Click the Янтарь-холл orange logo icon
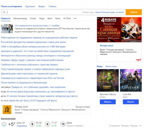Image resolution: width=144 pixels, height=130 pixels. (7, 109)
